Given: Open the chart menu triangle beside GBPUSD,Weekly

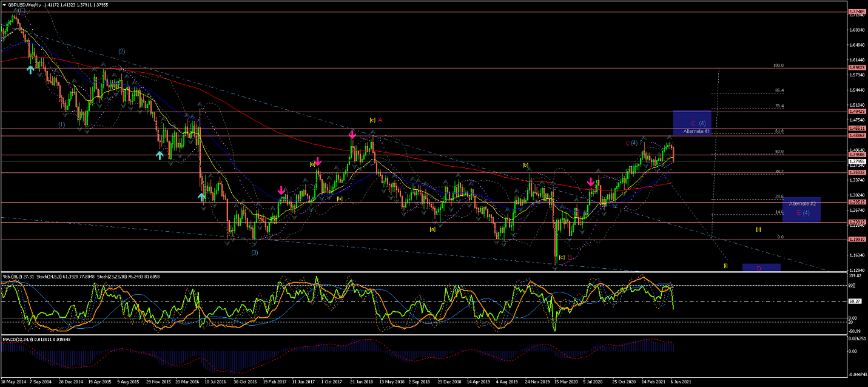Looking at the screenshot, I should [4, 4].
